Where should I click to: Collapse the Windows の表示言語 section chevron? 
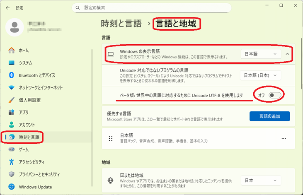pyautogui.click(x=288, y=54)
